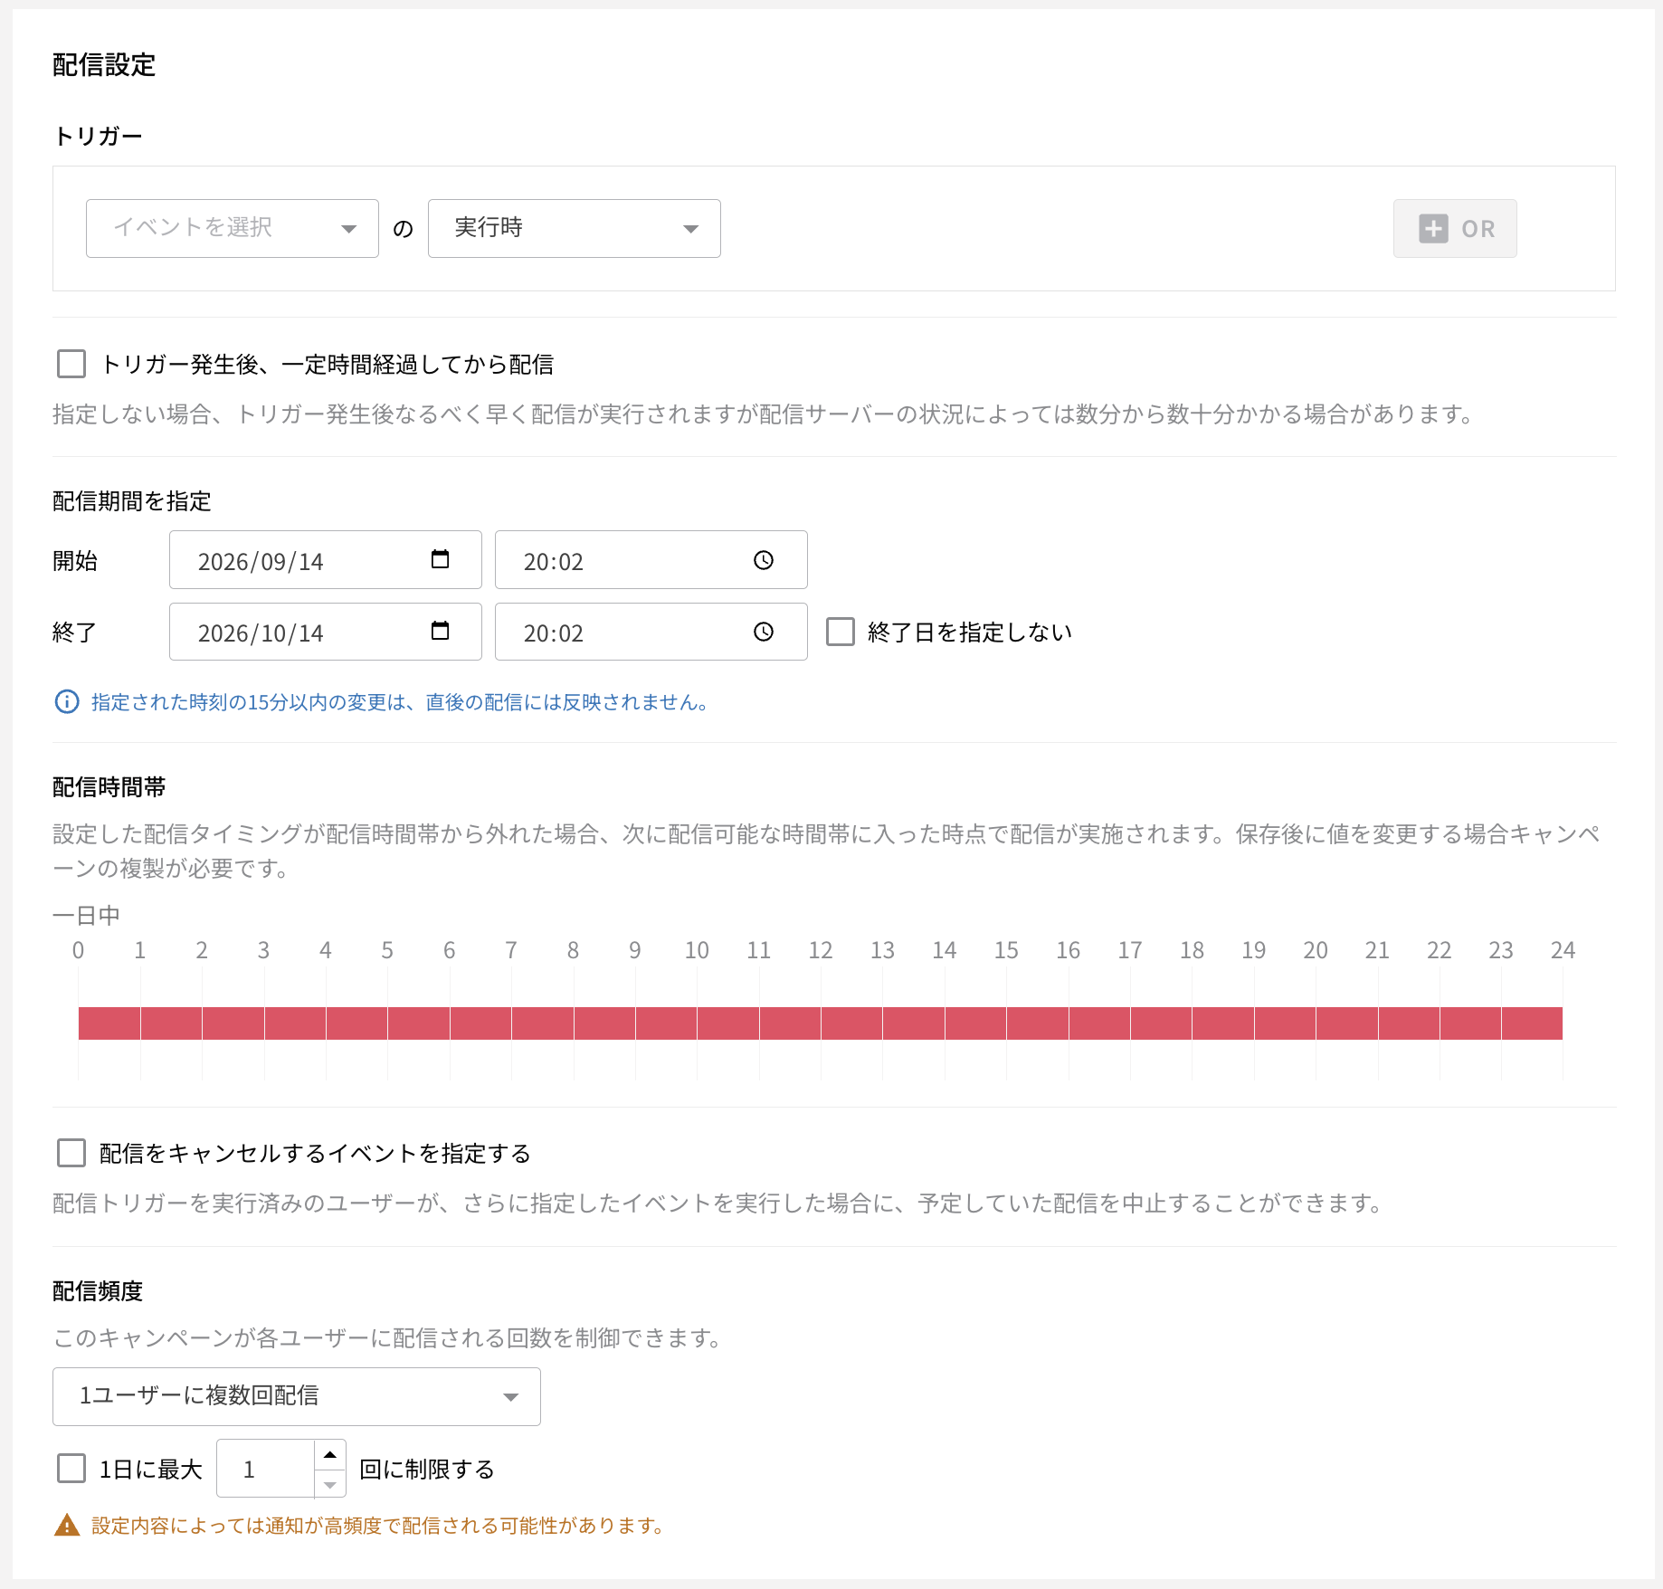Enable 配信をキャンセルするイベントを指定する checkbox
Viewport: 1663px width, 1589px height.
pos(71,1153)
